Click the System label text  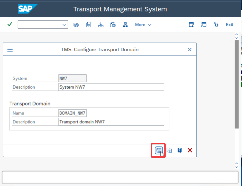point(20,78)
